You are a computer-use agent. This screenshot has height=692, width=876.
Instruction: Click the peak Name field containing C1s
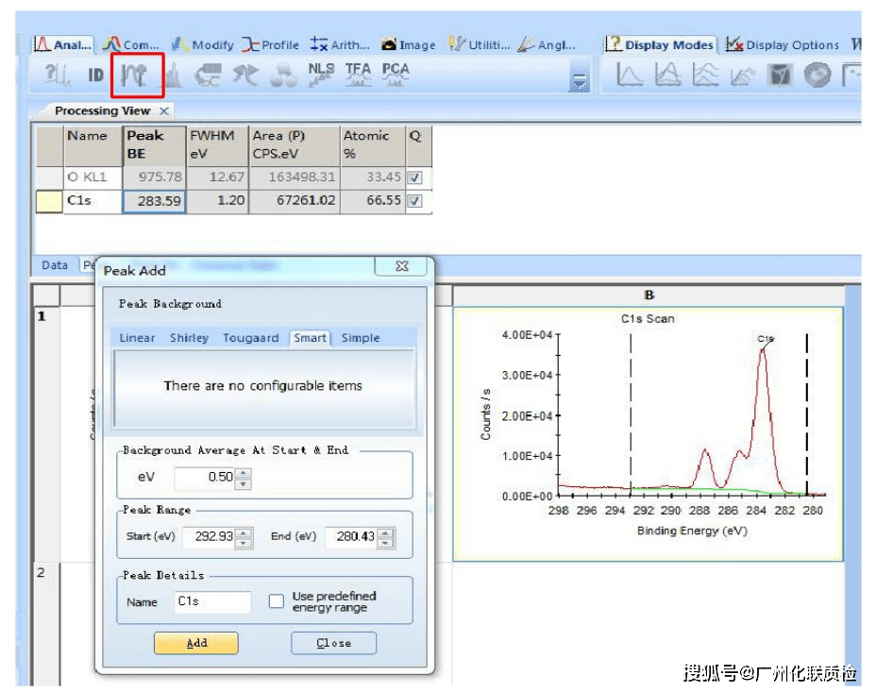pyautogui.click(x=212, y=601)
